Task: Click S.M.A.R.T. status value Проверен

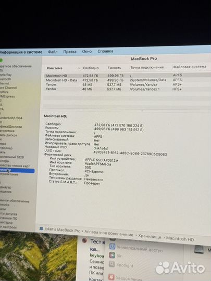Action: pos(92,183)
